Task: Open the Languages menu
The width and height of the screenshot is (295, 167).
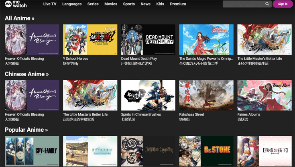Action: click(72, 4)
